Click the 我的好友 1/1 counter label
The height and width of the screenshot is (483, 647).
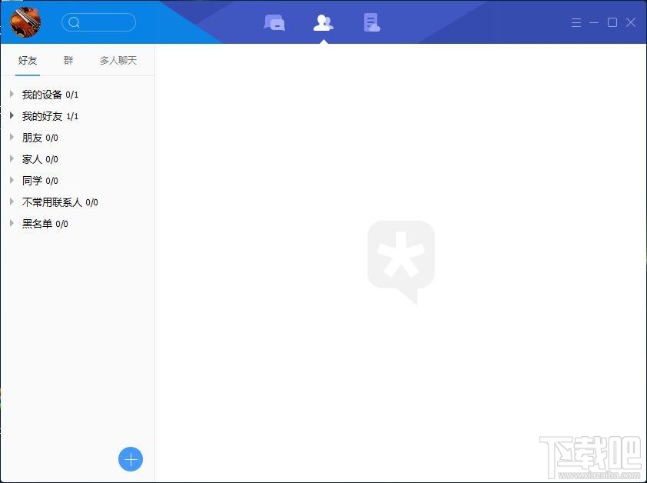coord(73,116)
